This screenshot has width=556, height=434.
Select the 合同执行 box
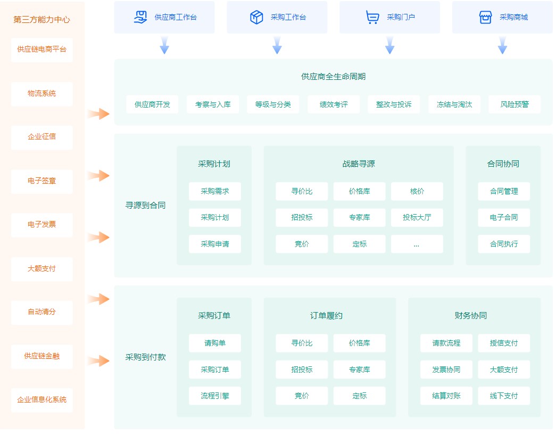[504, 244]
